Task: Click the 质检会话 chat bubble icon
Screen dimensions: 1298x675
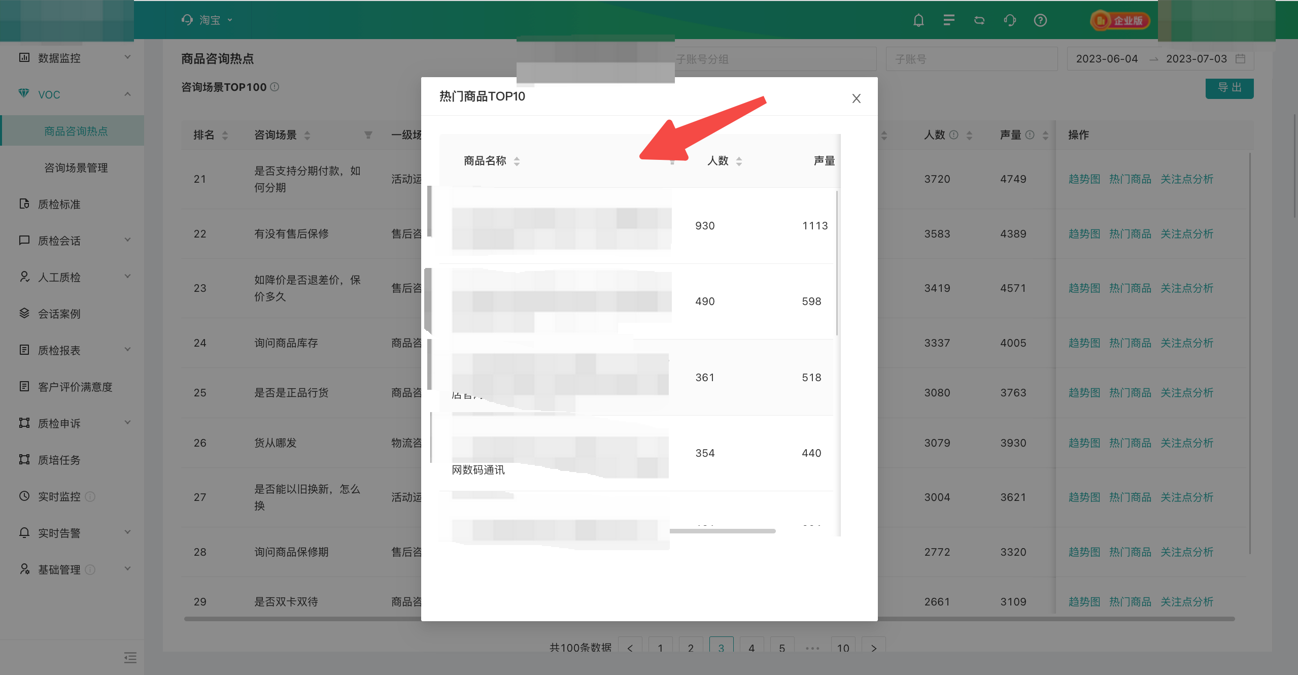Action: pos(24,240)
